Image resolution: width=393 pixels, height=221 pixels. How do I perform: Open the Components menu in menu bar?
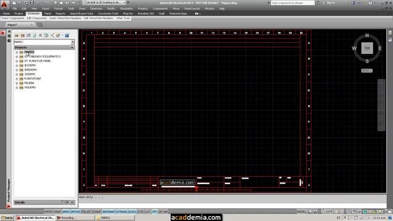coord(160,9)
